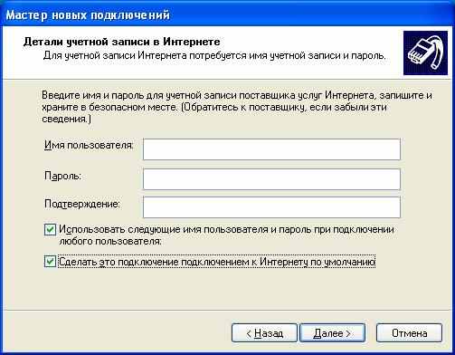Click the любого пользователя line of checkbox label
Viewport: 455px width, 355px height.
pyautogui.click(x=110, y=242)
